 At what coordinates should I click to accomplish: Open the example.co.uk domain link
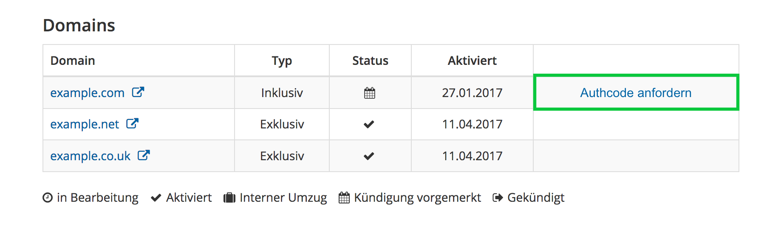[x=91, y=156]
